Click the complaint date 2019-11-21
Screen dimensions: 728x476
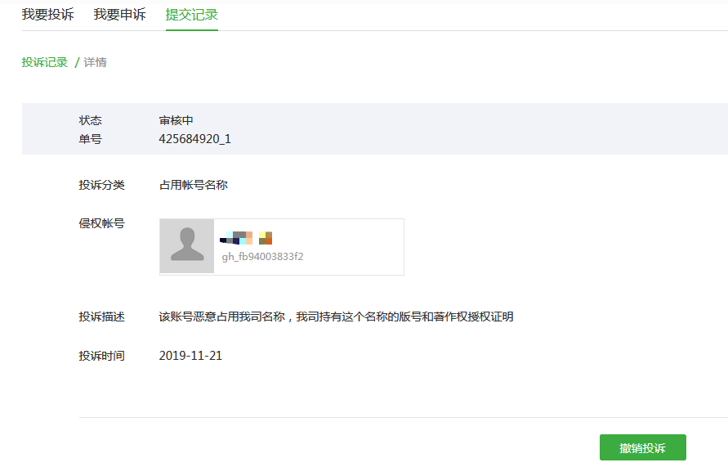(190, 356)
